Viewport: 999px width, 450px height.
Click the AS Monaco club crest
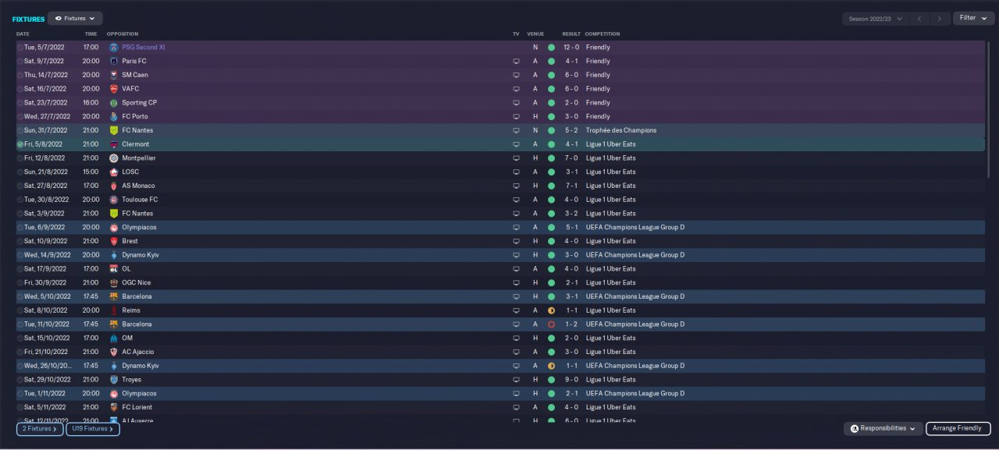[114, 186]
